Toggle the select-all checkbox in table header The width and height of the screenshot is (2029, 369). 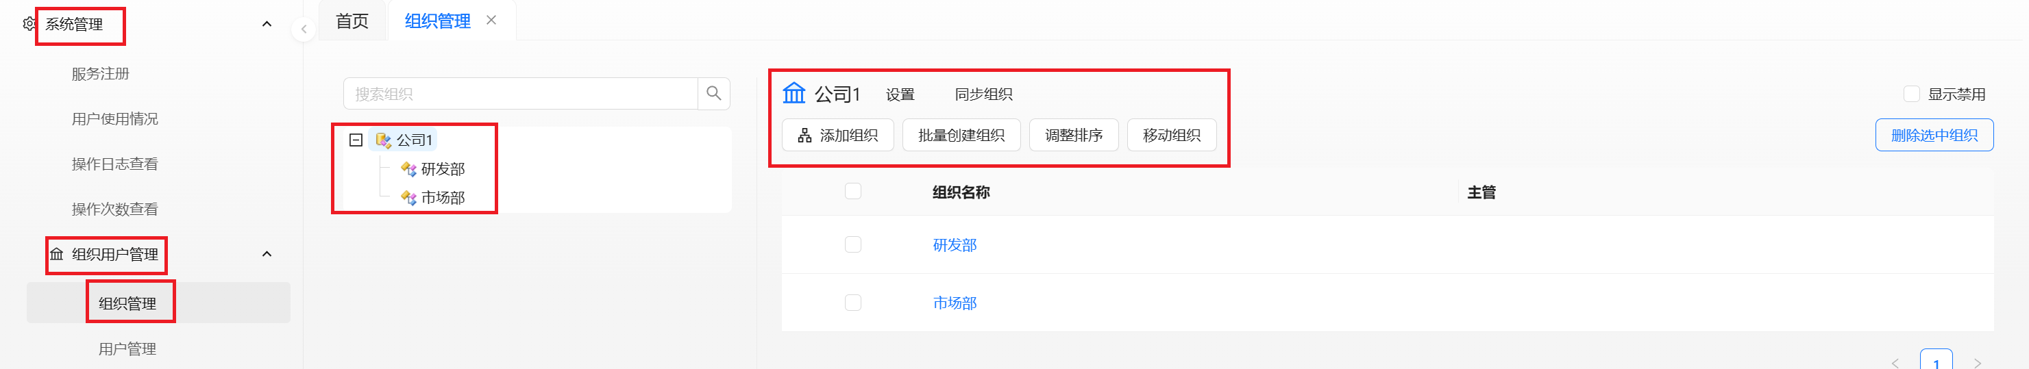tap(853, 191)
